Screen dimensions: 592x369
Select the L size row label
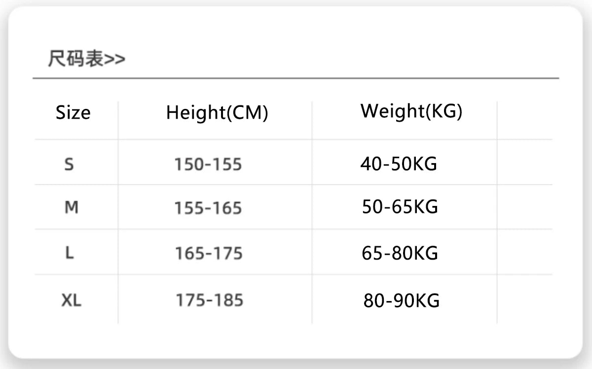tap(70, 253)
